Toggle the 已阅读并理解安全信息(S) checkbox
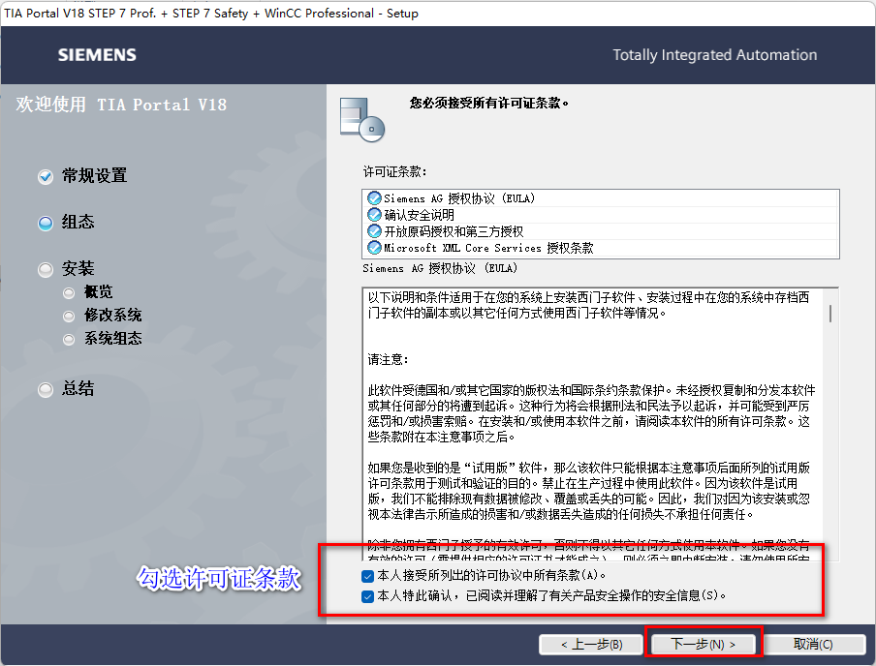The width and height of the screenshot is (876, 666). tap(367, 596)
